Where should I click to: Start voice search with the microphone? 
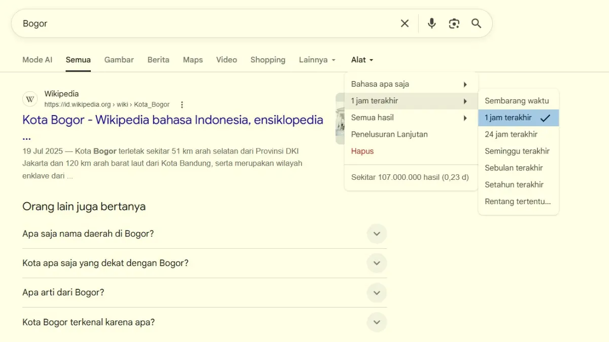(x=432, y=23)
